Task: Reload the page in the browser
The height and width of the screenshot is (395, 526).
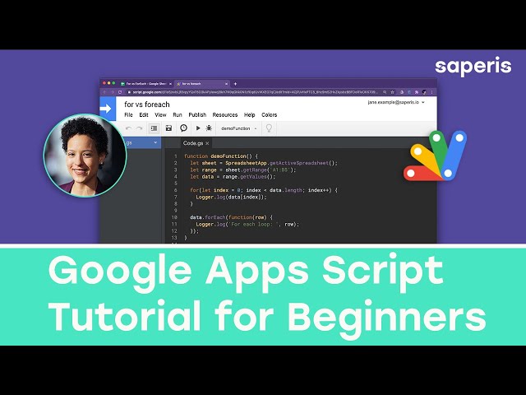Action: point(120,92)
